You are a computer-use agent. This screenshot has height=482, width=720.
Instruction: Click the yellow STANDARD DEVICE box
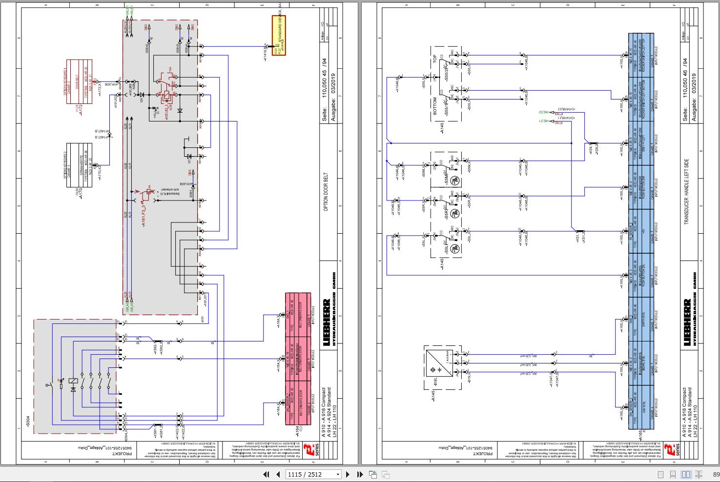(x=279, y=36)
